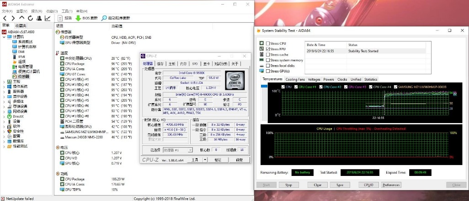Select the 数据库 database icon
469x201 pixels.
click(x=10, y=141)
